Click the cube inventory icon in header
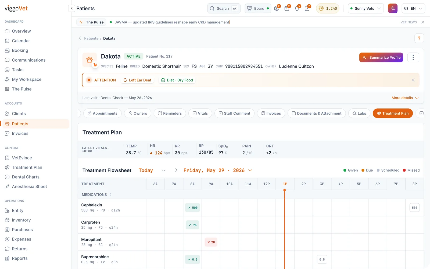The image size is (430, 269). [x=277, y=8]
